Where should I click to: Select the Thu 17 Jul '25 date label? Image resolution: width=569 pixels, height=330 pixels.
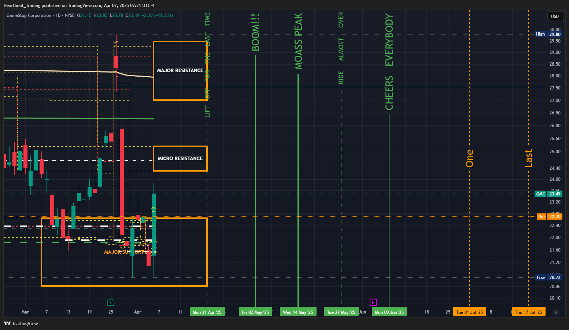pos(528,312)
